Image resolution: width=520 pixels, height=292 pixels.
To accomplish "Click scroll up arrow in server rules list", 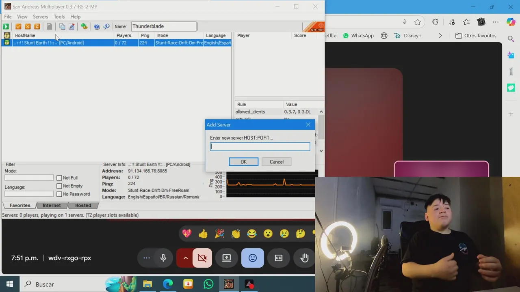I will coord(321,112).
